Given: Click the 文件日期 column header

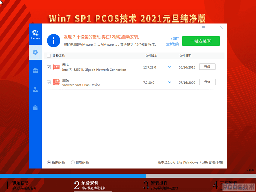Looking at the screenshot, I should click(185, 56).
